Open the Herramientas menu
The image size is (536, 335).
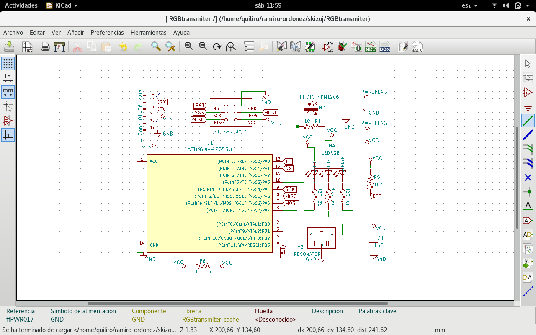click(x=148, y=33)
